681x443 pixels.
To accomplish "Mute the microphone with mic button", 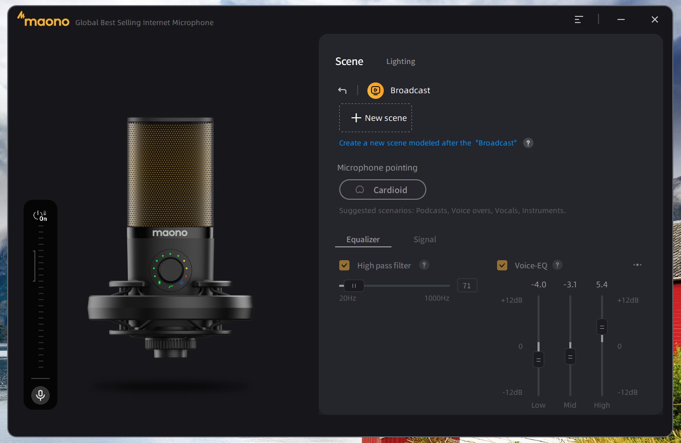I will [40, 395].
